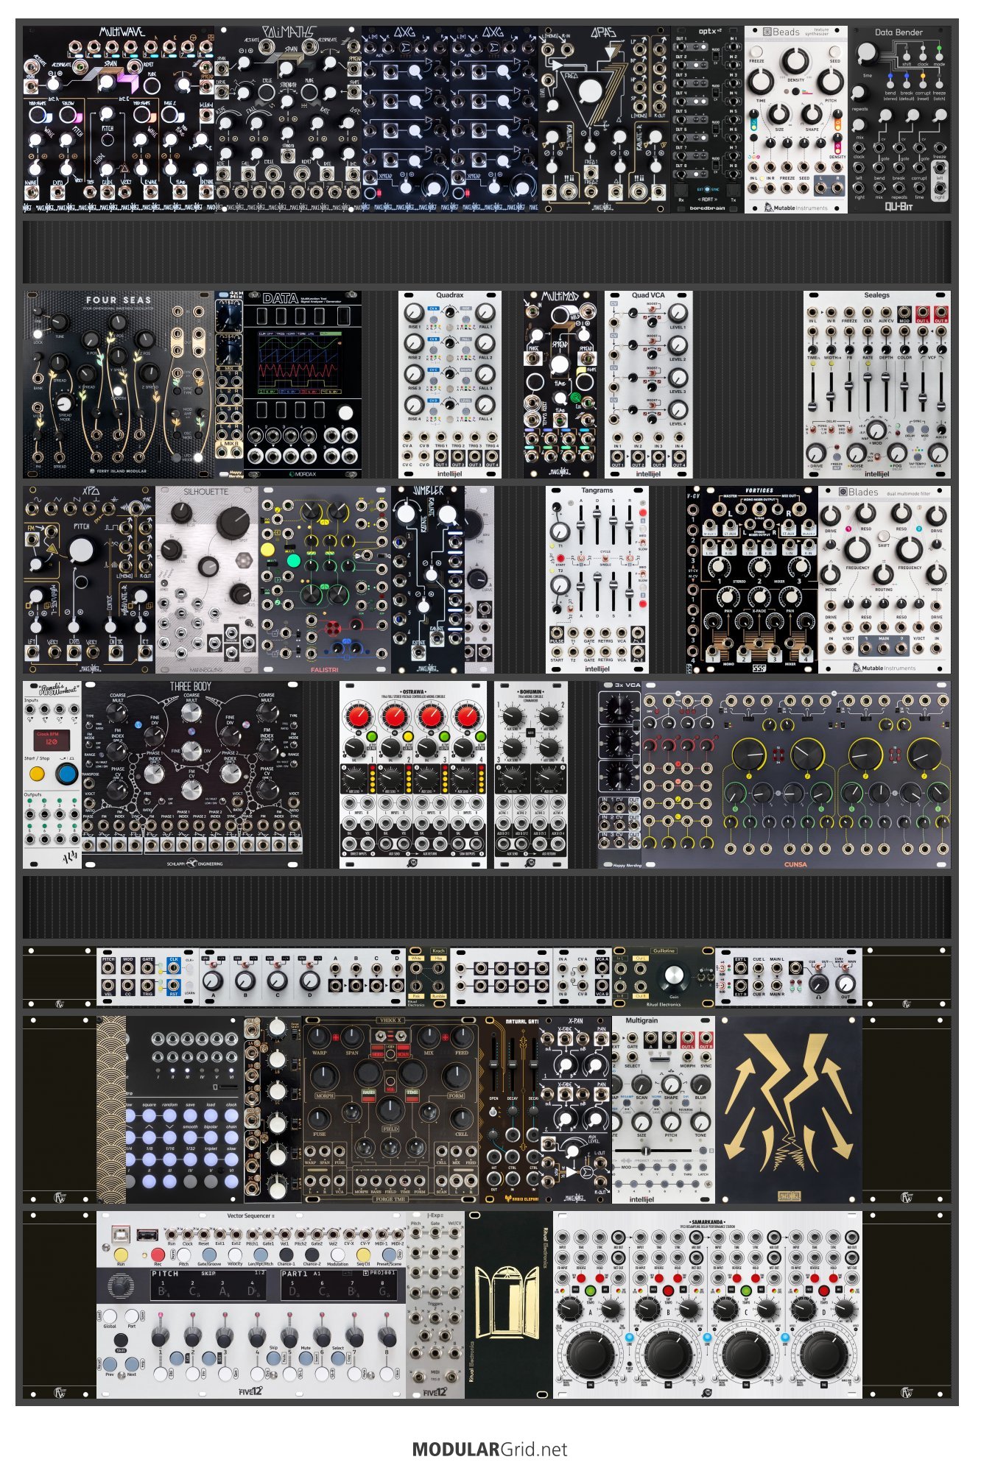Click the PITCH knob on Beads

point(830,82)
